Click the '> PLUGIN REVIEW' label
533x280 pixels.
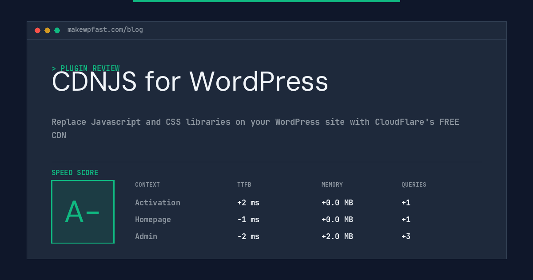(86, 68)
